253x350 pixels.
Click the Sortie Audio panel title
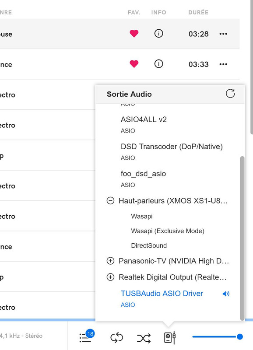pyautogui.click(x=129, y=94)
